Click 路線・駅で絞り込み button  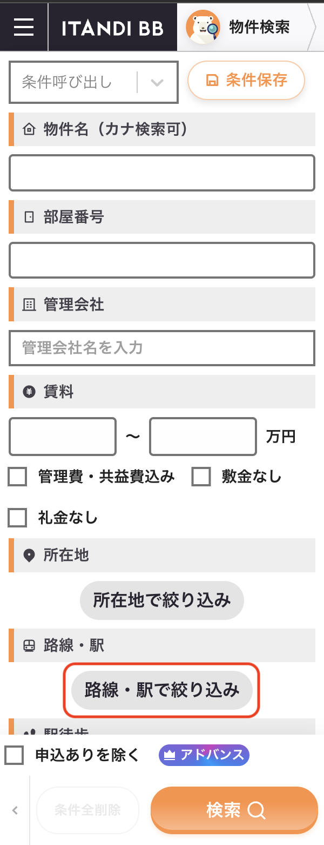tap(162, 690)
